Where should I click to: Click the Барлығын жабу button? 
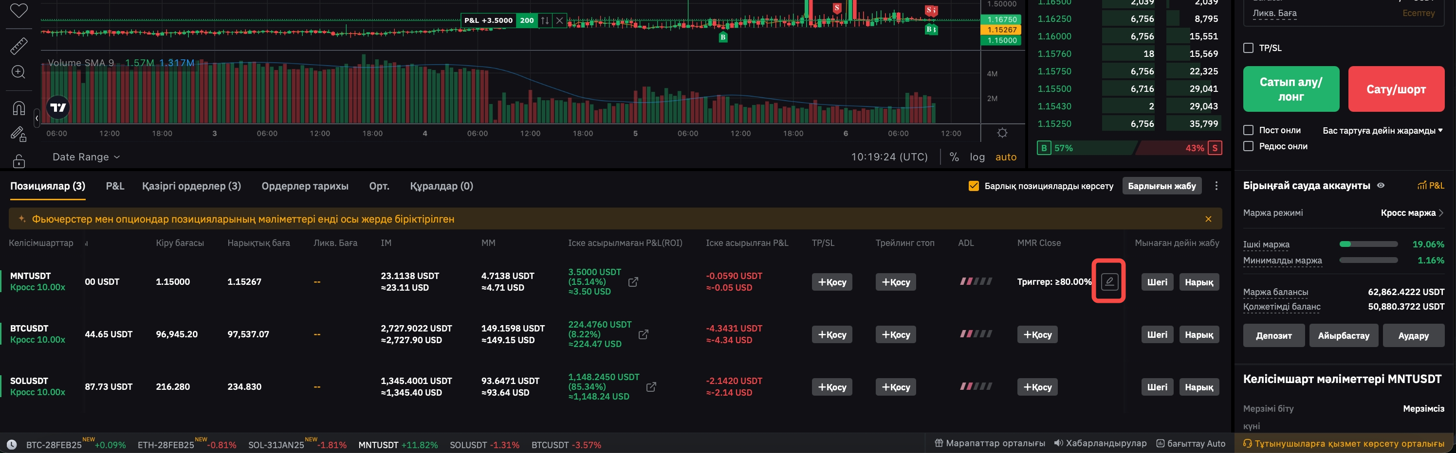[x=1161, y=186]
